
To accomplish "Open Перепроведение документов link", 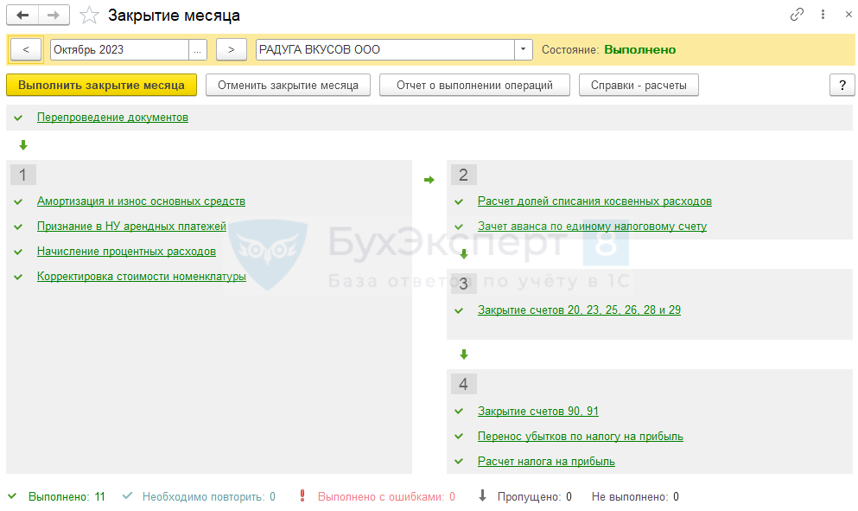I will (x=112, y=117).
